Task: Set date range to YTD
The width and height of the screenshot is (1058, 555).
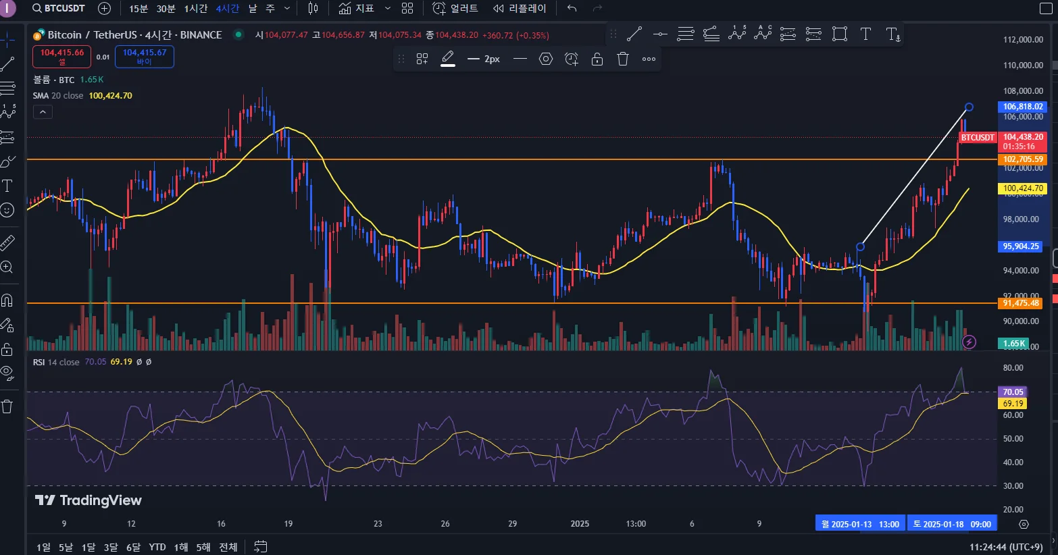Action: point(157,547)
